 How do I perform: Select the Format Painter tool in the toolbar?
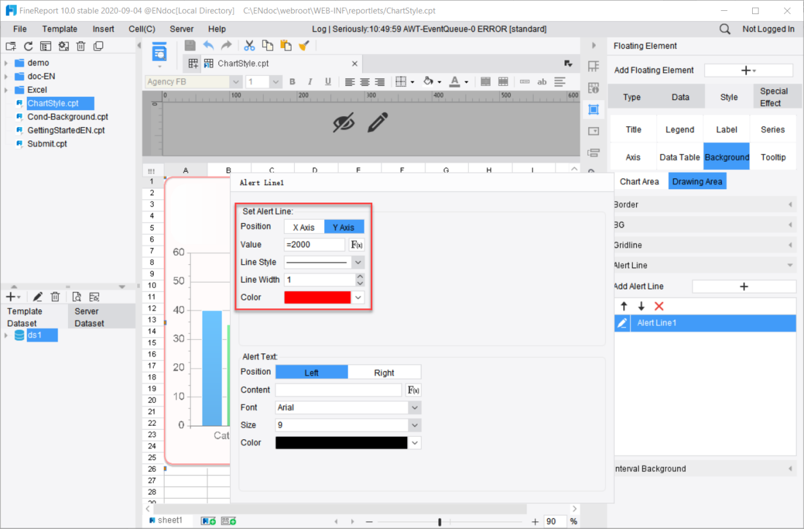(304, 46)
